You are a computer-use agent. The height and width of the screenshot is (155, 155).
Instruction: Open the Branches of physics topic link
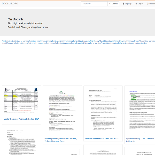pyautogui.click(x=54, y=43)
